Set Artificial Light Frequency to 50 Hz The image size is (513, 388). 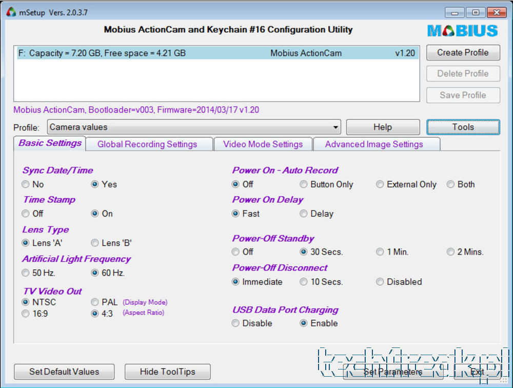pyautogui.click(x=26, y=273)
